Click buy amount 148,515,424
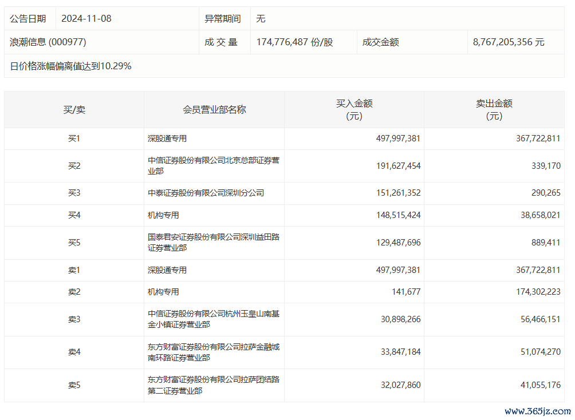This screenshot has height=420, width=575. (x=398, y=215)
